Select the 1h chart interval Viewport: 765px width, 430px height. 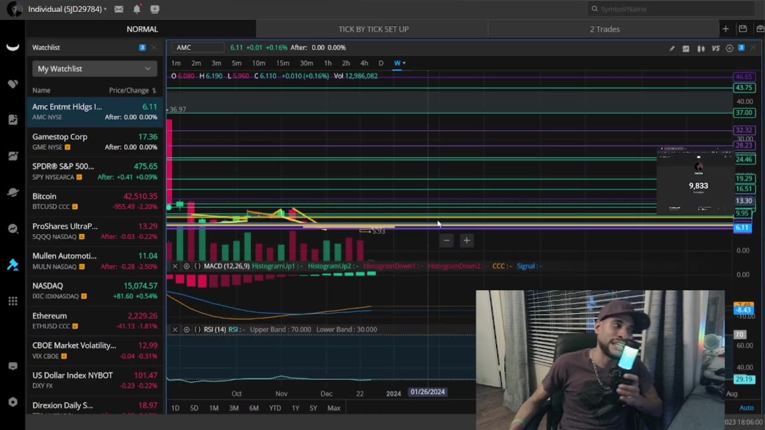pyautogui.click(x=328, y=63)
